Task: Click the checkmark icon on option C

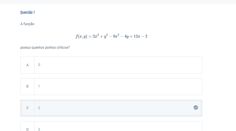Action: tap(196, 107)
